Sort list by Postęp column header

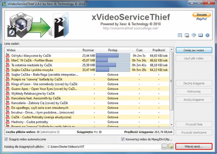[x=113, y=50]
